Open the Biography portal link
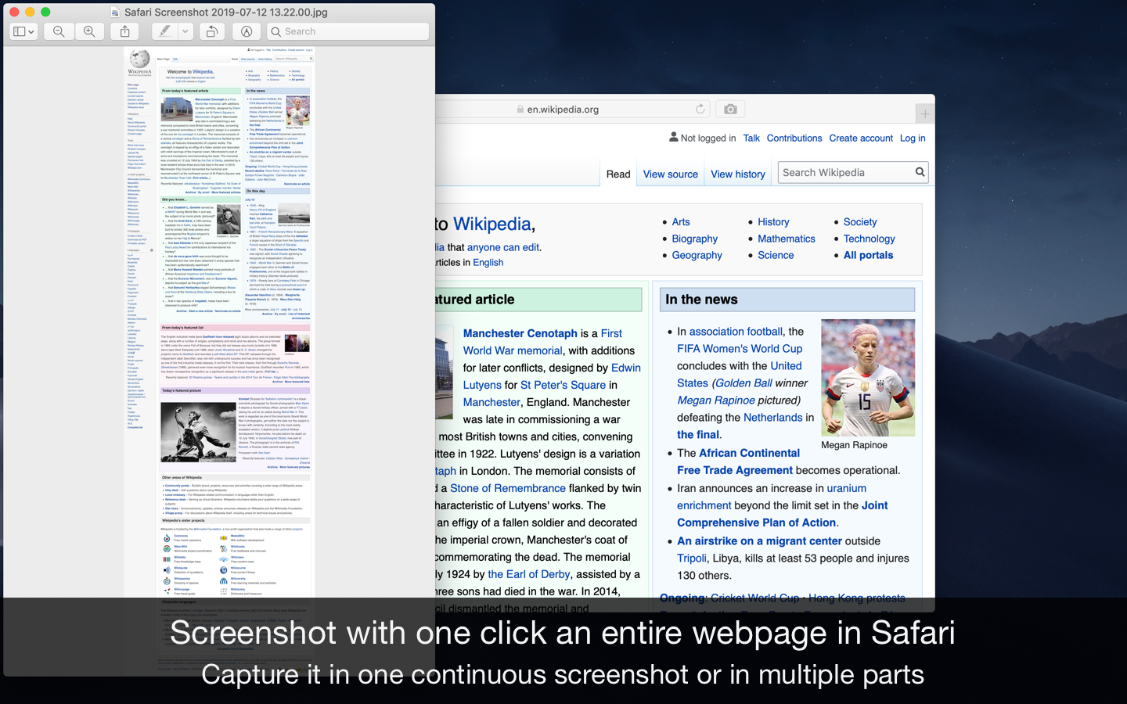 pyautogui.click(x=695, y=239)
